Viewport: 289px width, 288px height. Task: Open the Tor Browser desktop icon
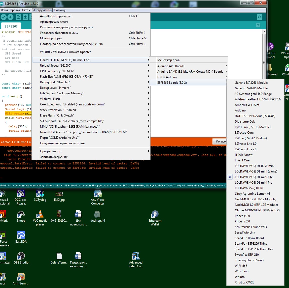[271, 51]
